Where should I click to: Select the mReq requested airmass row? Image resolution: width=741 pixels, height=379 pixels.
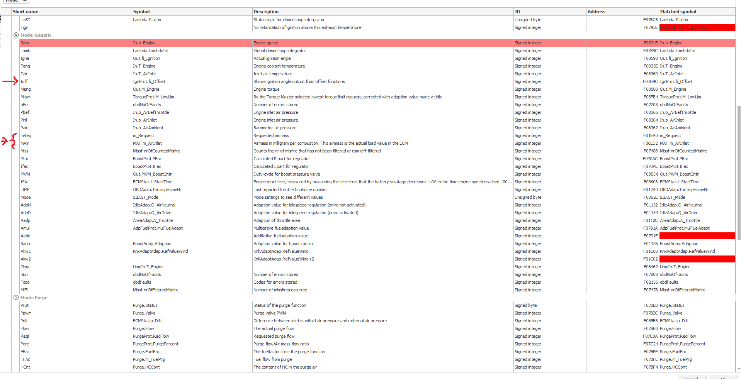coord(377,135)
